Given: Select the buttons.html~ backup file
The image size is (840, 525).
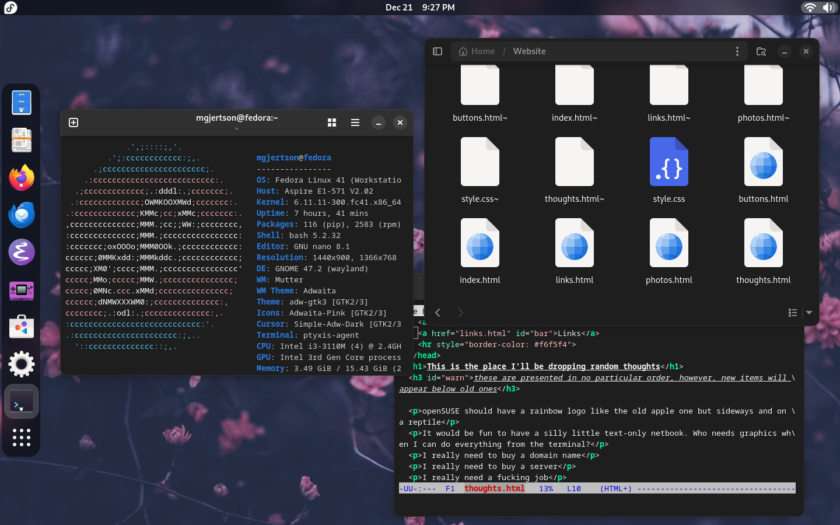Looking at the screenshot, I should click(x=480, y=93).
